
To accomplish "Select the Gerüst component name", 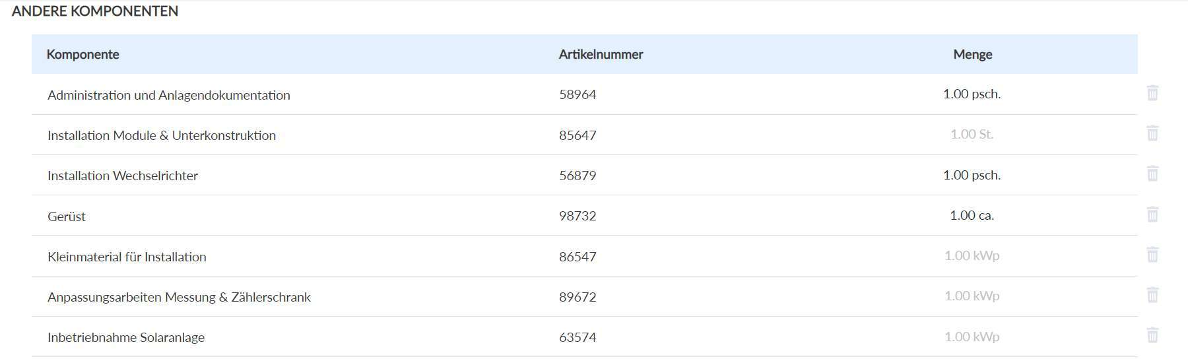I will (x=67, y=216).
